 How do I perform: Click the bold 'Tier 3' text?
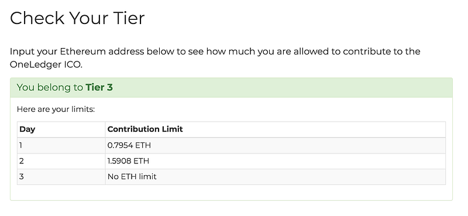coord(99,88)
